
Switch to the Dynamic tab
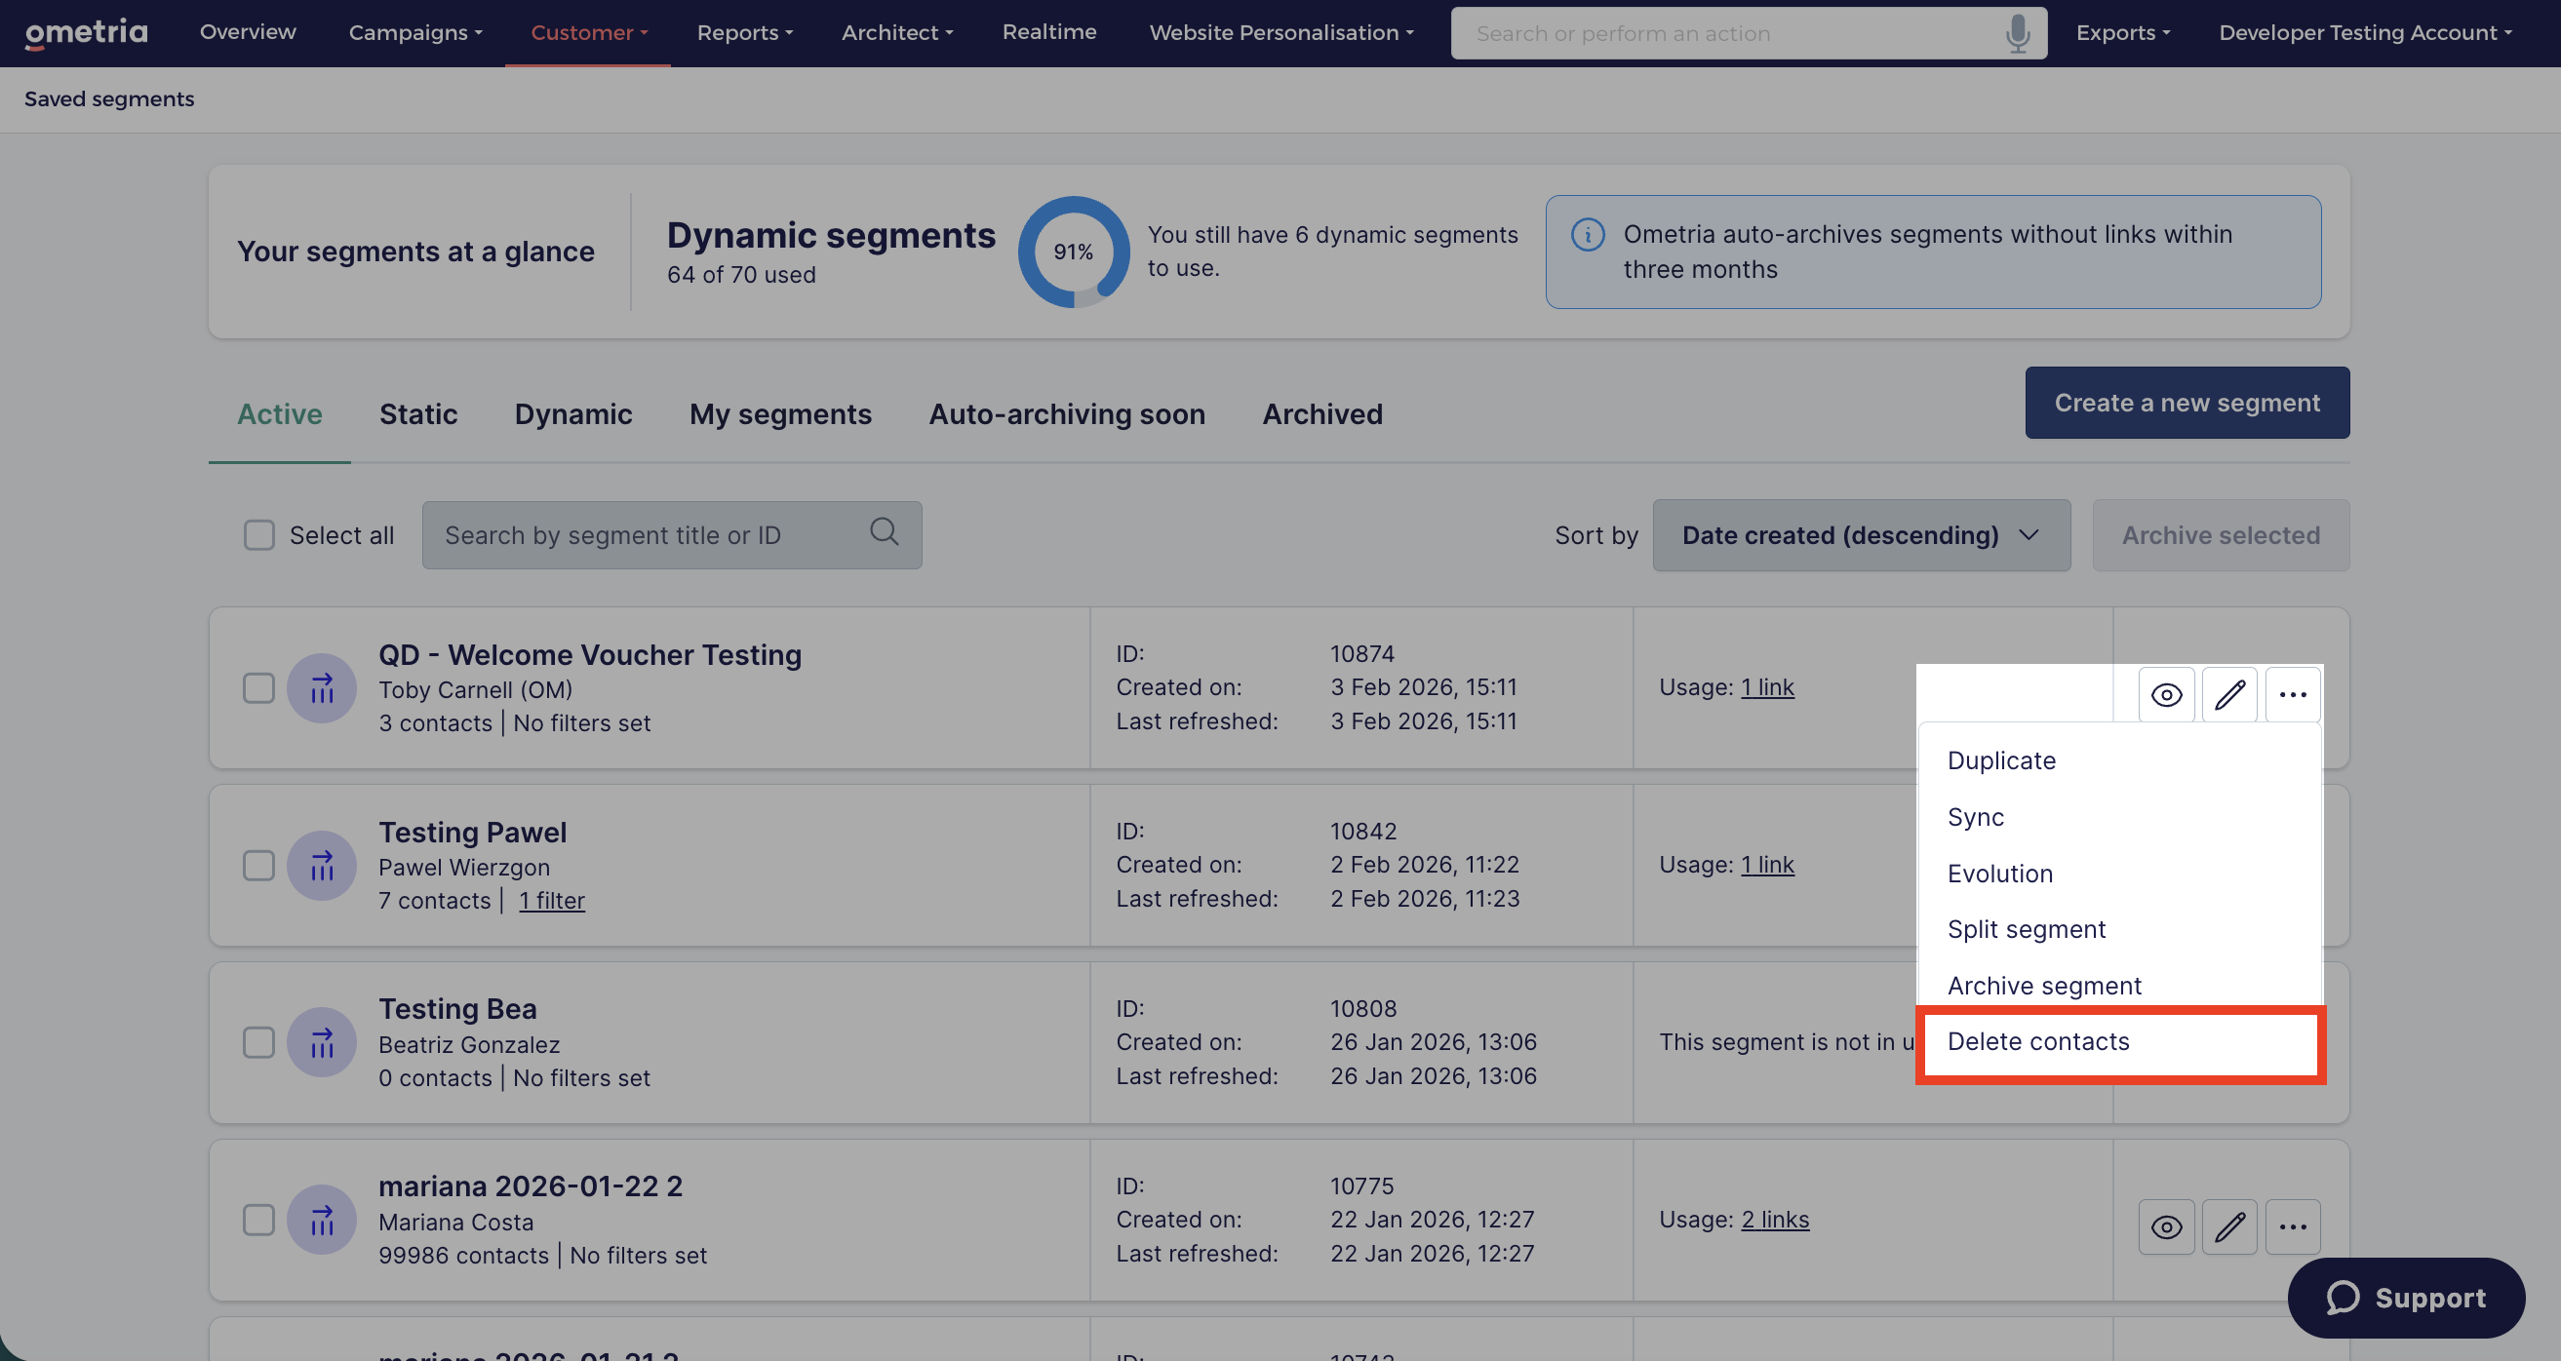tap(573, 413)
